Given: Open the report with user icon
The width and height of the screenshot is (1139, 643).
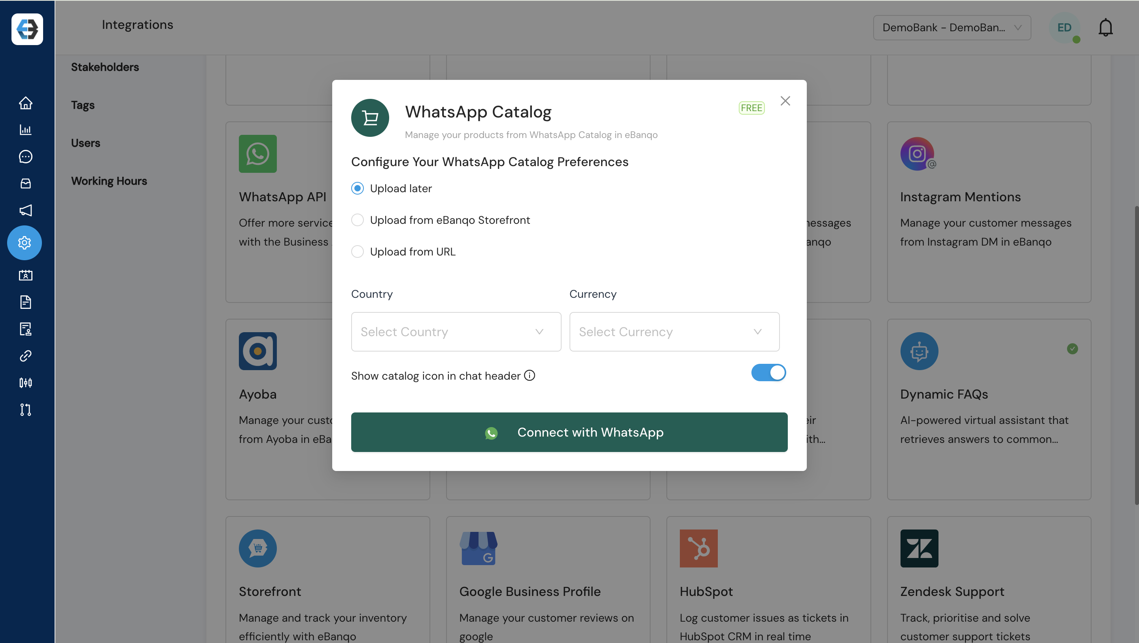Looking at the screenshot, I should coord(26,329).
